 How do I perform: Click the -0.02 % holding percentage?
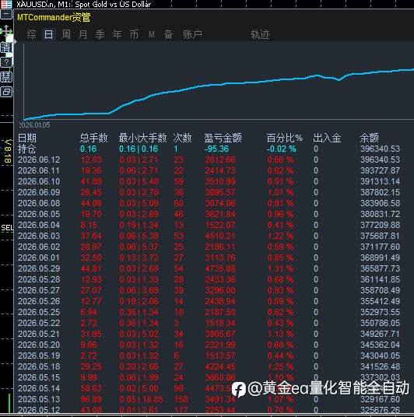(x=282, y=149)
